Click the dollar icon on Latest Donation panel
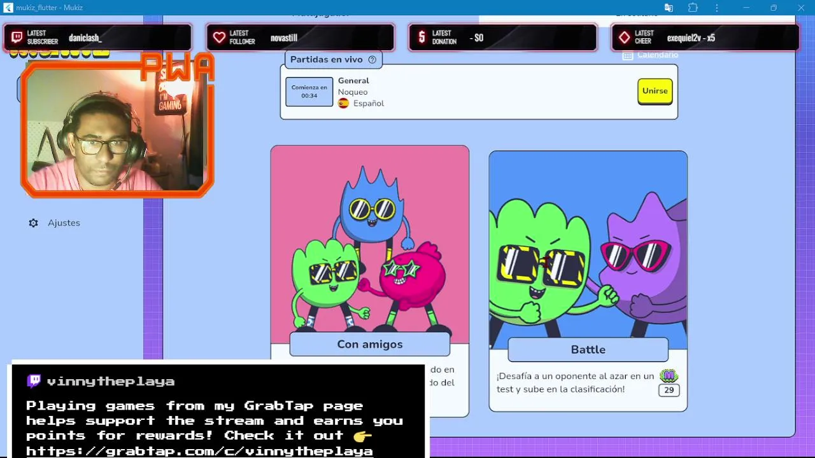 tap(422, 38)
